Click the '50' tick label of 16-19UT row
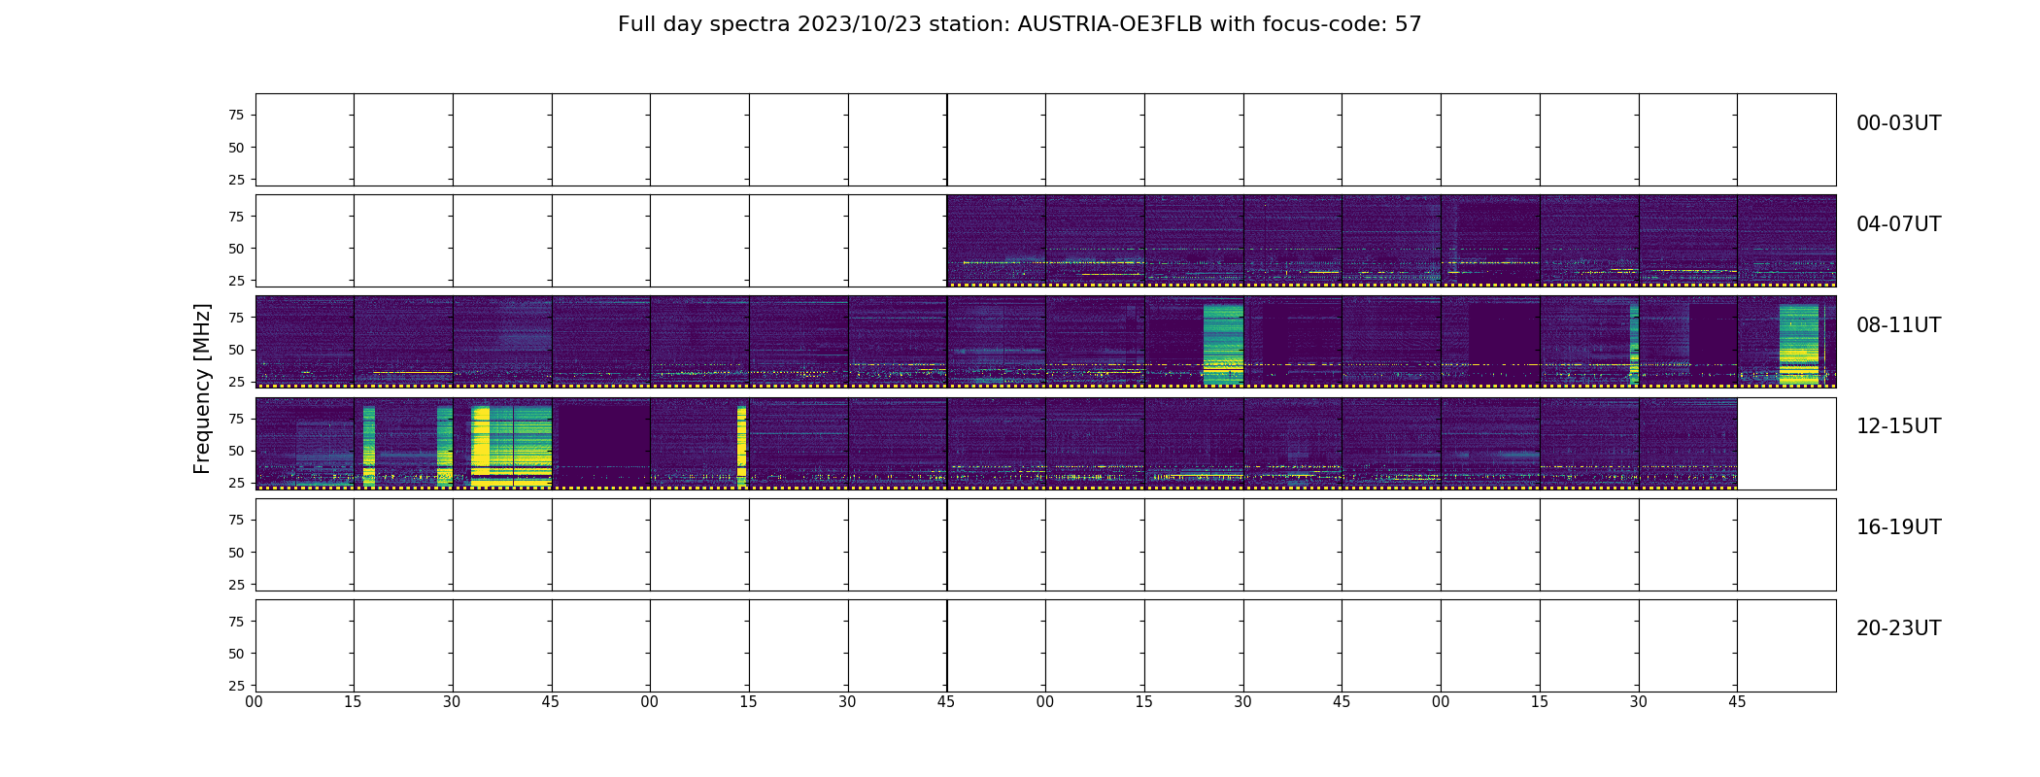Viewport: 2040px width, 777px height. 236,553
